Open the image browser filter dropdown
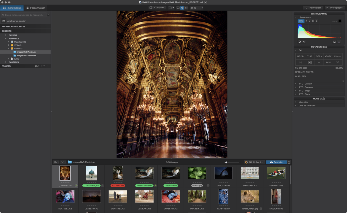Image resolution: width=347 pixels, height=213 pixels. pos(63,162)
